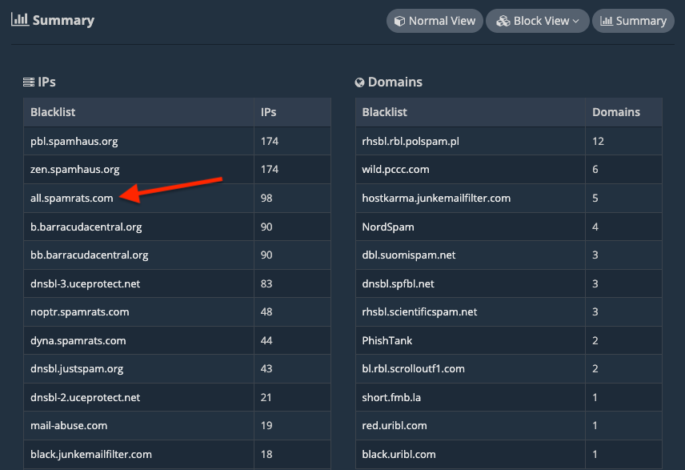Open the PhishTank blacklist entry
Image resolution: width=685 pixels, height=470 pixels.
point(387,340)
